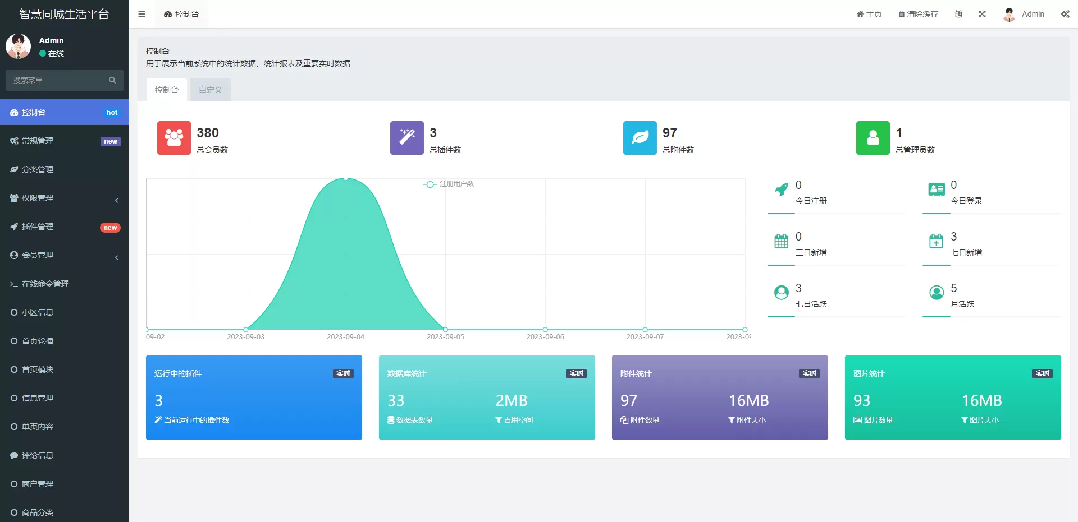Click the 清除缓存 button
Viewport: 1078px width, 522px height.
coord(918,14)
